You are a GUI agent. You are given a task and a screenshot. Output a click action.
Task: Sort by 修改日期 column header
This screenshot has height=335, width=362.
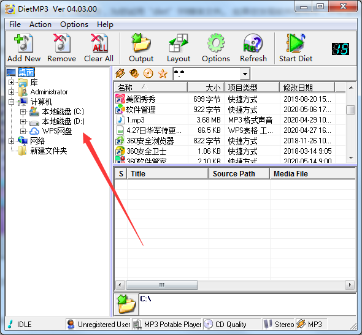tap(307, 88)
